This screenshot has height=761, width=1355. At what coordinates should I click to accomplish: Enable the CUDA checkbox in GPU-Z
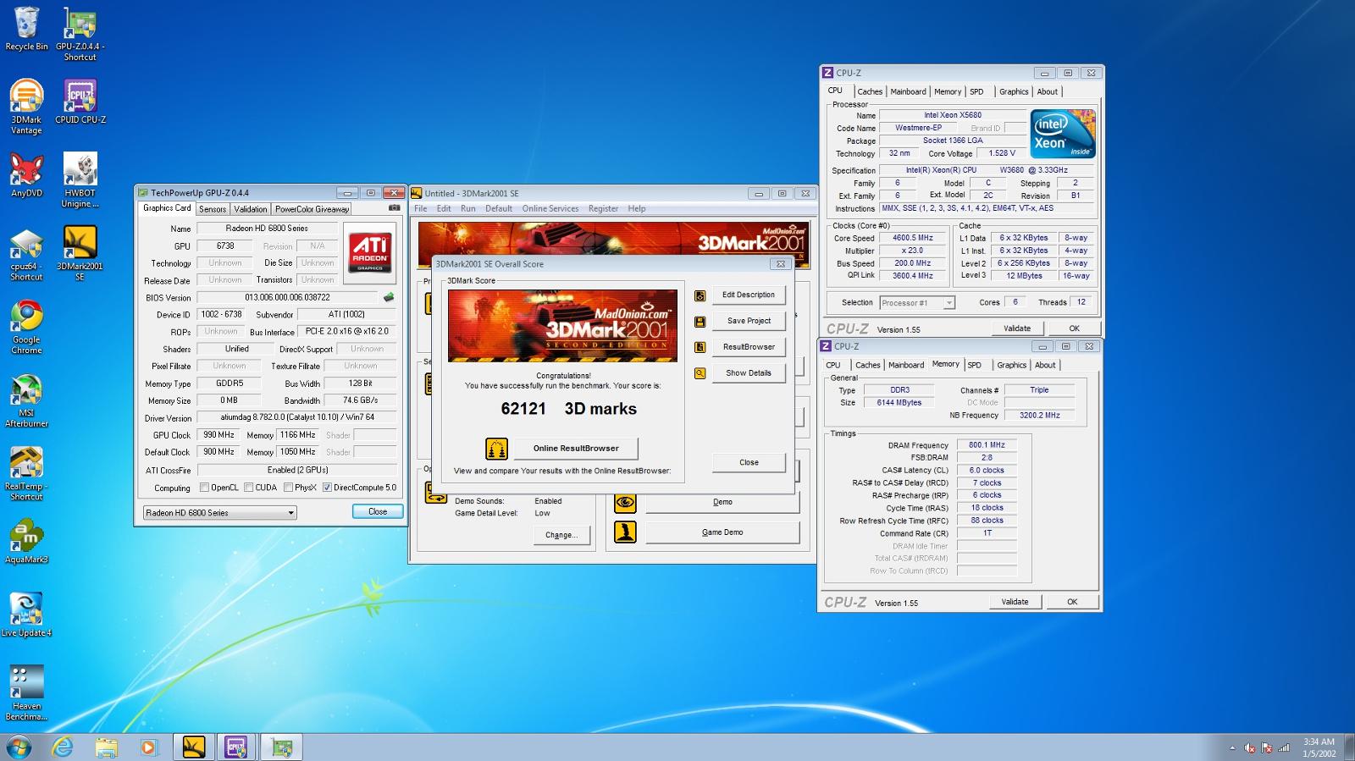(x=248, y=488)
